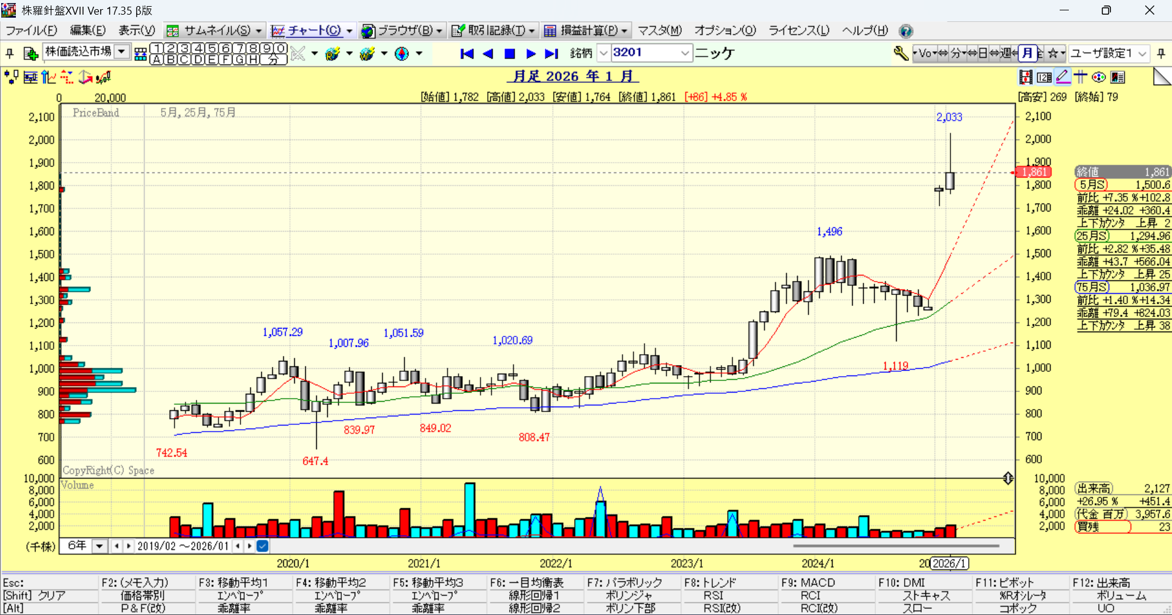Open the 株価読込市場 dropdown

[122, 52]
